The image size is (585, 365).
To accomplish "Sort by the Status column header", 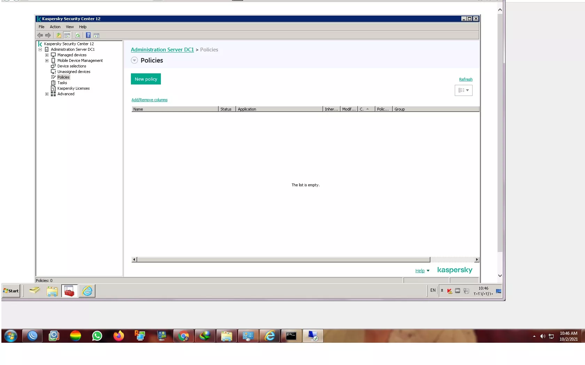I will (227, 109).
